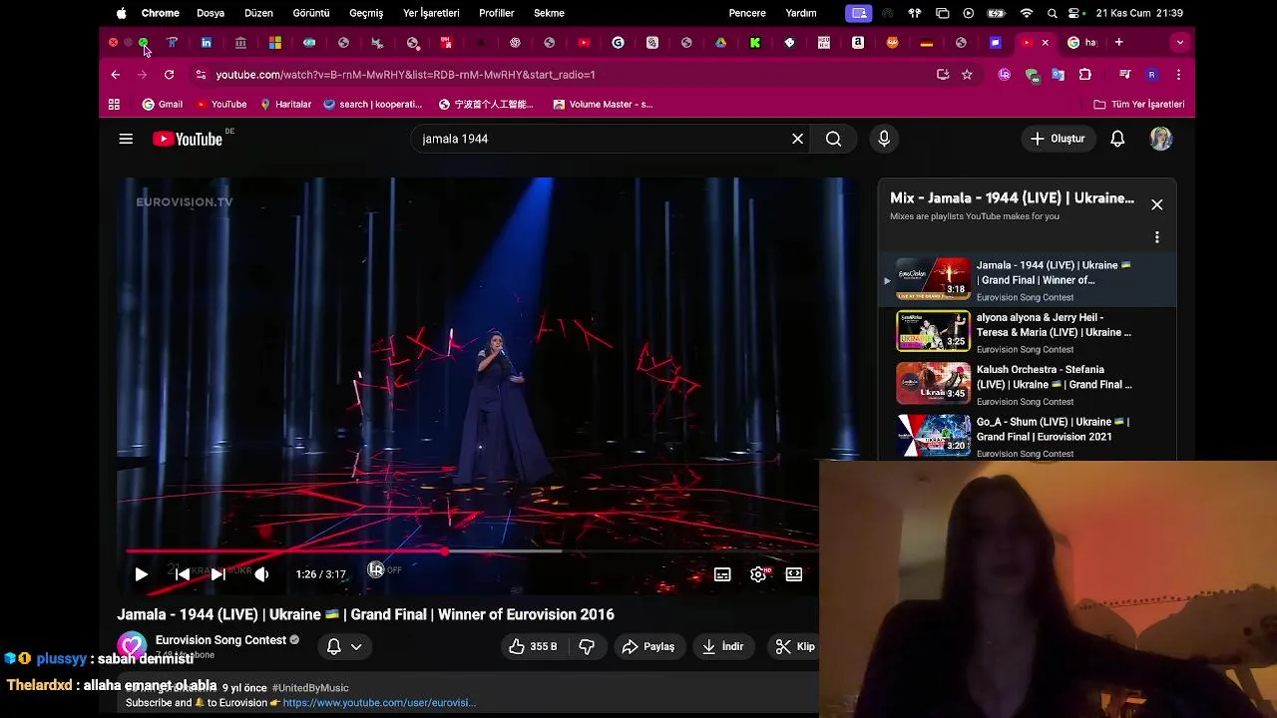Play the paused video

141,574
